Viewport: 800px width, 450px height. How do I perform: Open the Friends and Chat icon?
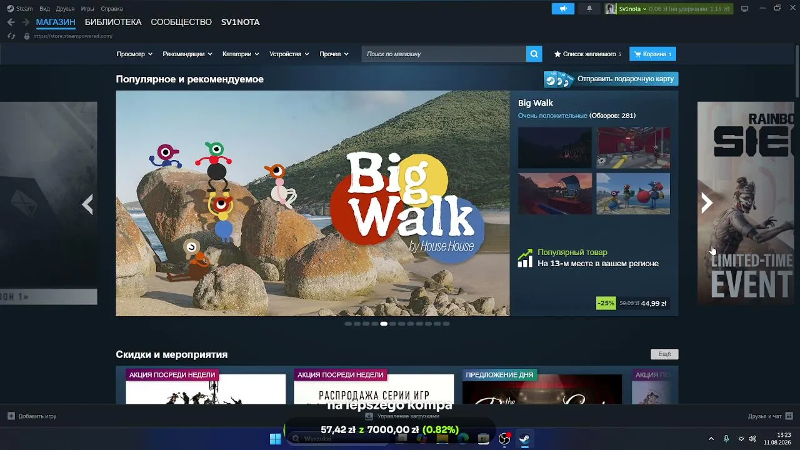click(789, 416)
